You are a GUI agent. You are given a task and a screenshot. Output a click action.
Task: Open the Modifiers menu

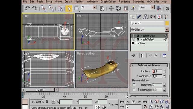79,2
